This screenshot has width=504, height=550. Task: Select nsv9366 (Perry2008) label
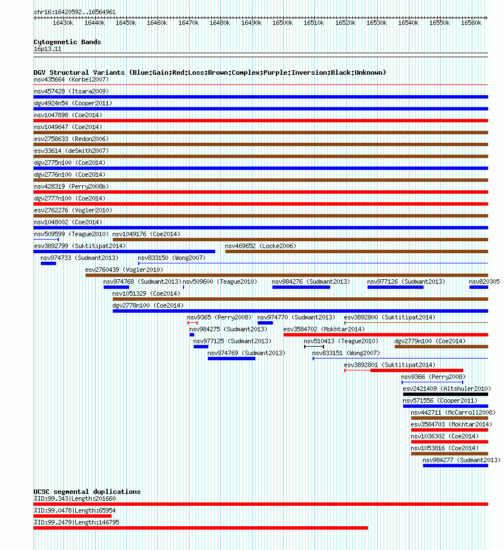tap(433, 377)
